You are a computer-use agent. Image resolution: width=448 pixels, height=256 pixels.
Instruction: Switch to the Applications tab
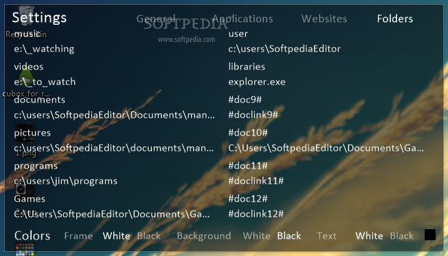243,19
